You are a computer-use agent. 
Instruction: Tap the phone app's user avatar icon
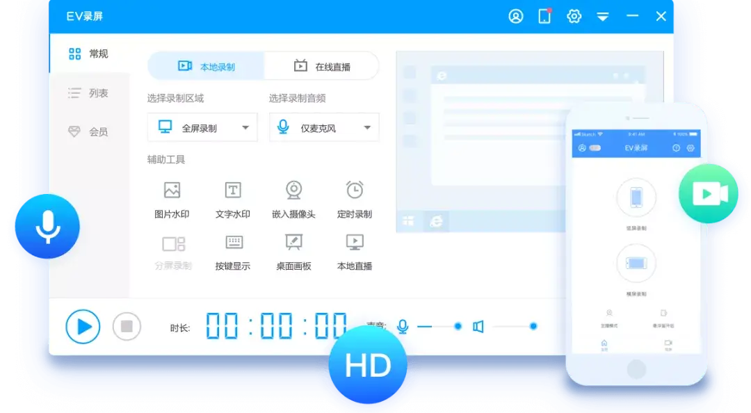point(582,148)
